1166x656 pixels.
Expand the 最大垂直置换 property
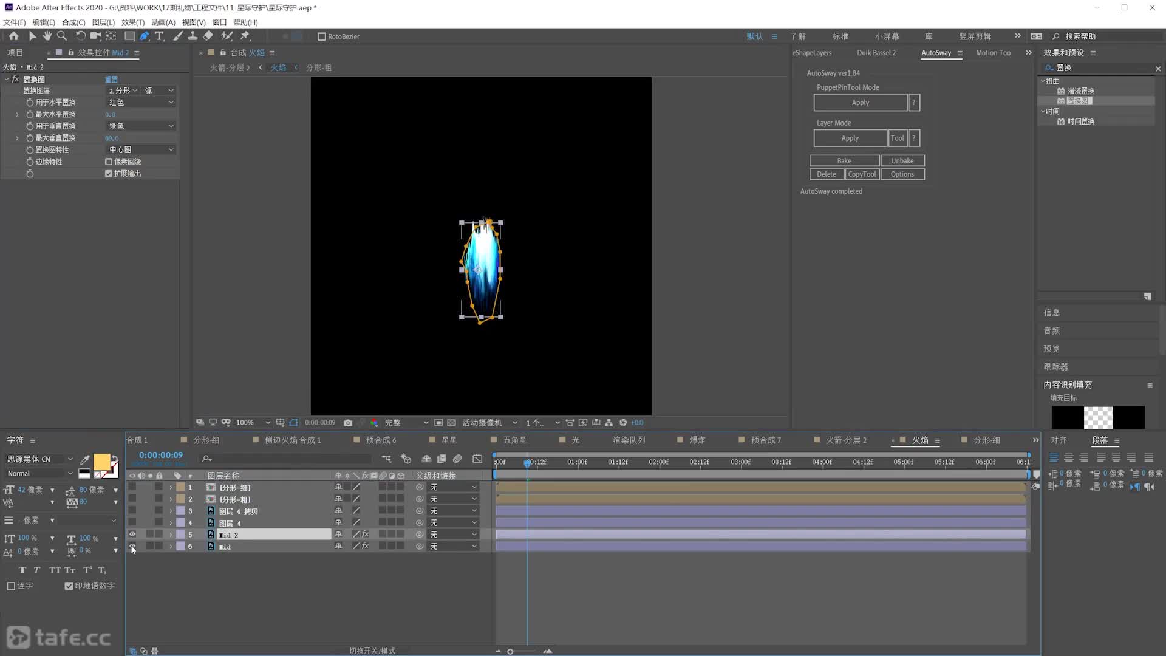17,138
